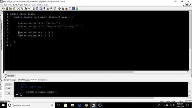Click the Remove CSD blank page icon

click(37, 8)
